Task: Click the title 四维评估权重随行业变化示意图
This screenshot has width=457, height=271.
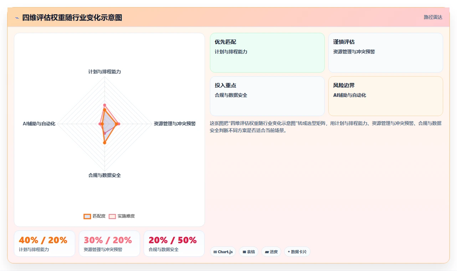Action: (x=72, y=17)
